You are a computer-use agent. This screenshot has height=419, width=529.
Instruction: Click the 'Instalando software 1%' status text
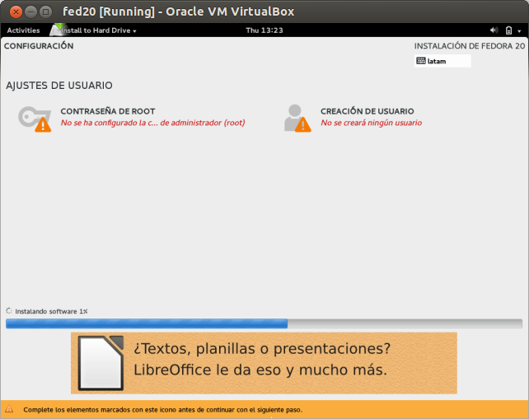tap(51, 311)
